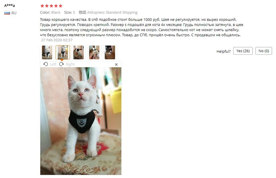276x178 pixels.
Task: Mark review unhelpful with No (0)
Action: 264,51
